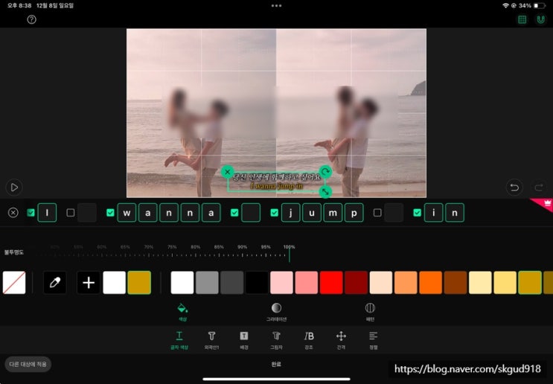
Task: Switch to the 패턴 pattern tab
Action: pyautogui.click(x=370, y=312)
